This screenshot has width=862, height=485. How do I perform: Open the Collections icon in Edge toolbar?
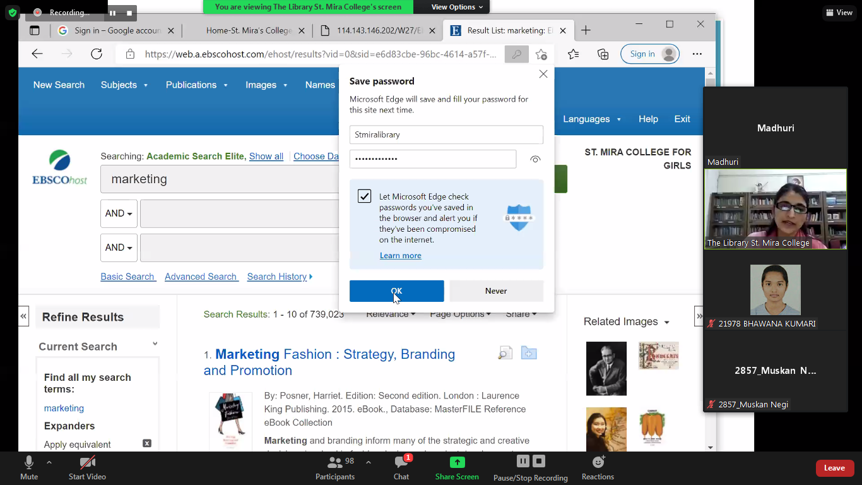click(603, 54)
